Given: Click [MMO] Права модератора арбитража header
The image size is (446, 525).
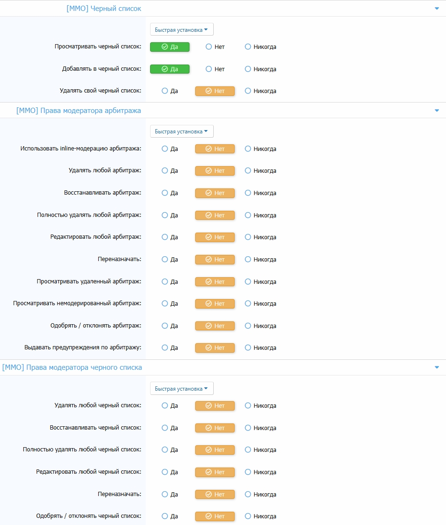Looking at the screenshot, I should coord(78,111).
